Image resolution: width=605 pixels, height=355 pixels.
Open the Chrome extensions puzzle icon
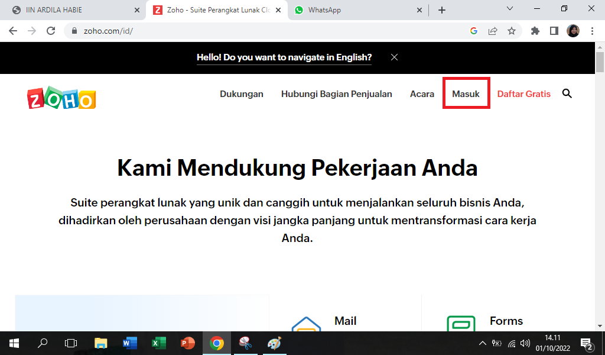[535, 31]
